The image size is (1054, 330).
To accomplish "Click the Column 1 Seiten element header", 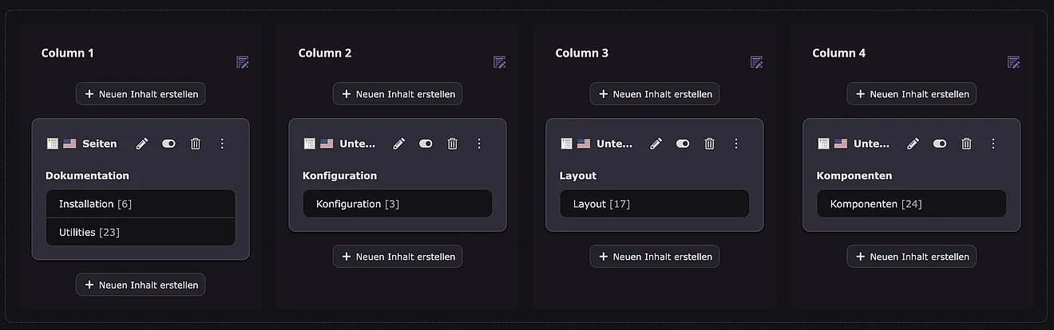I will [99, 143].
